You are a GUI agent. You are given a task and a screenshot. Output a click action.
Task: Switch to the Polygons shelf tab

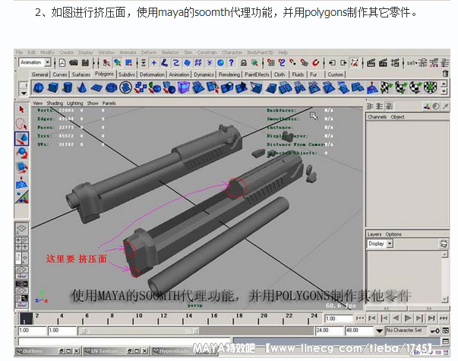(104, 74)
